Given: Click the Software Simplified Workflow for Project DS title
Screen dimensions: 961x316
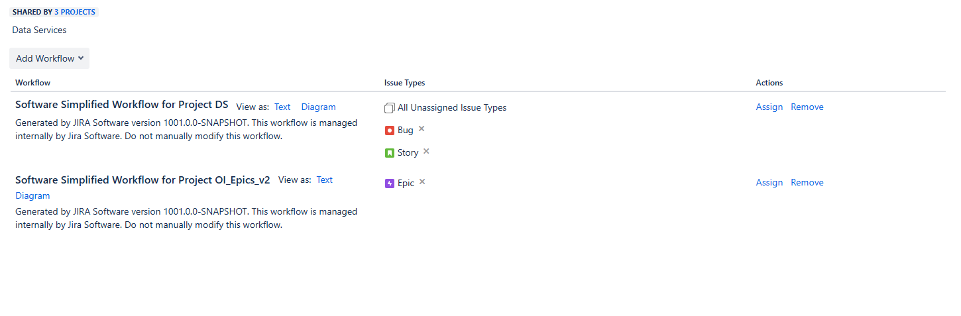Looking at the screenshot, I should click(122, 105).
